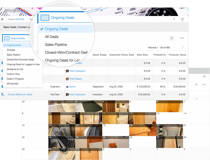Open the app info icon in header
Image resolution: width=210 pixels, height=160 pixels.
[183, 19]
